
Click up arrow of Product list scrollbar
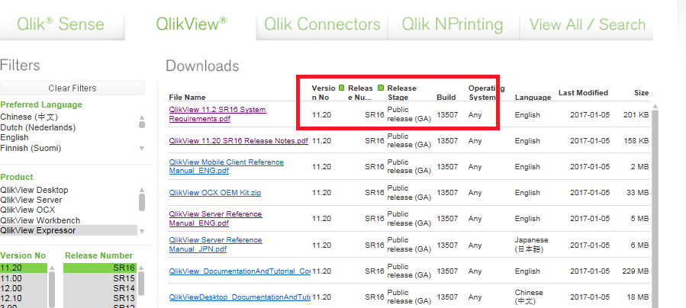[142, 190]
